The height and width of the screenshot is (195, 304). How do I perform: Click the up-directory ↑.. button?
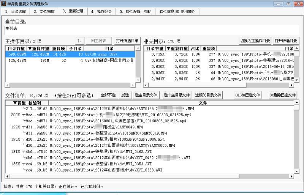pyautogui.click(x=79, y=41)
